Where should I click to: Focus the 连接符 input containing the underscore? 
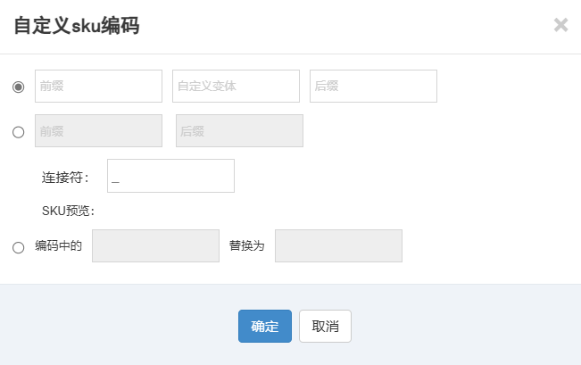pyautogui.click(x=170, y=176)
